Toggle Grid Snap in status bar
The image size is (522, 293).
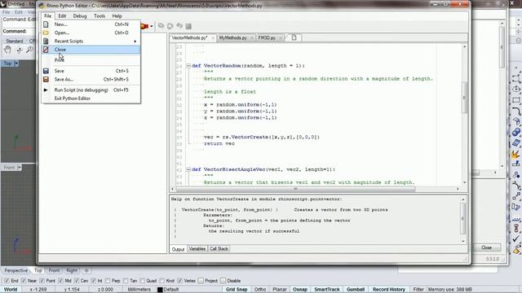(x=237, y=290)
